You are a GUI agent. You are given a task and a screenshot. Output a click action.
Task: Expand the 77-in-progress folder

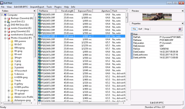[x=8, y=90]
